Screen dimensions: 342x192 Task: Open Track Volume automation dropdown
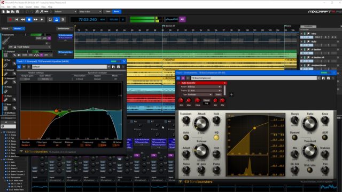point(33,47)
